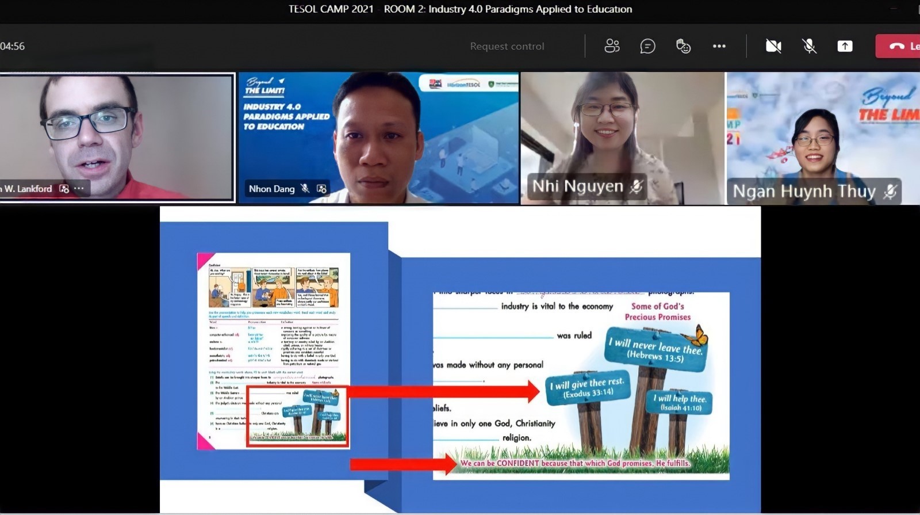
Task: Open more options on W. Lankford's tile
Action: 79,189
